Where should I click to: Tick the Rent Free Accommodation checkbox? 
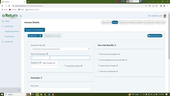click(x=99, y=54)
